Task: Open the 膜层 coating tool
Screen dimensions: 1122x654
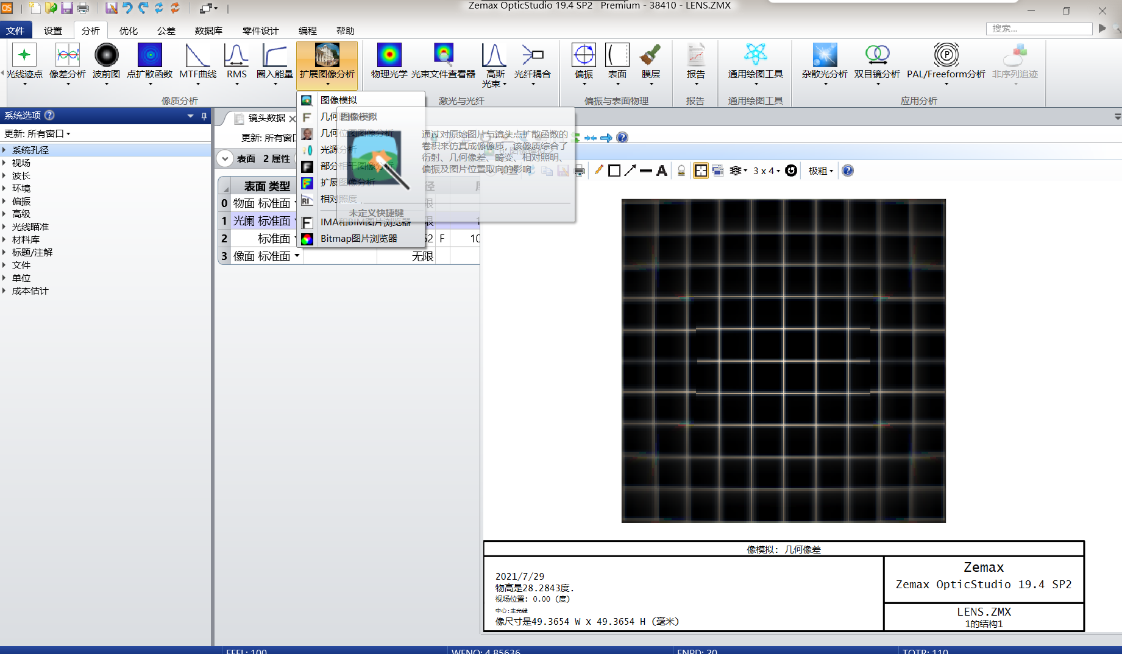Action: [x=650, y=63]
